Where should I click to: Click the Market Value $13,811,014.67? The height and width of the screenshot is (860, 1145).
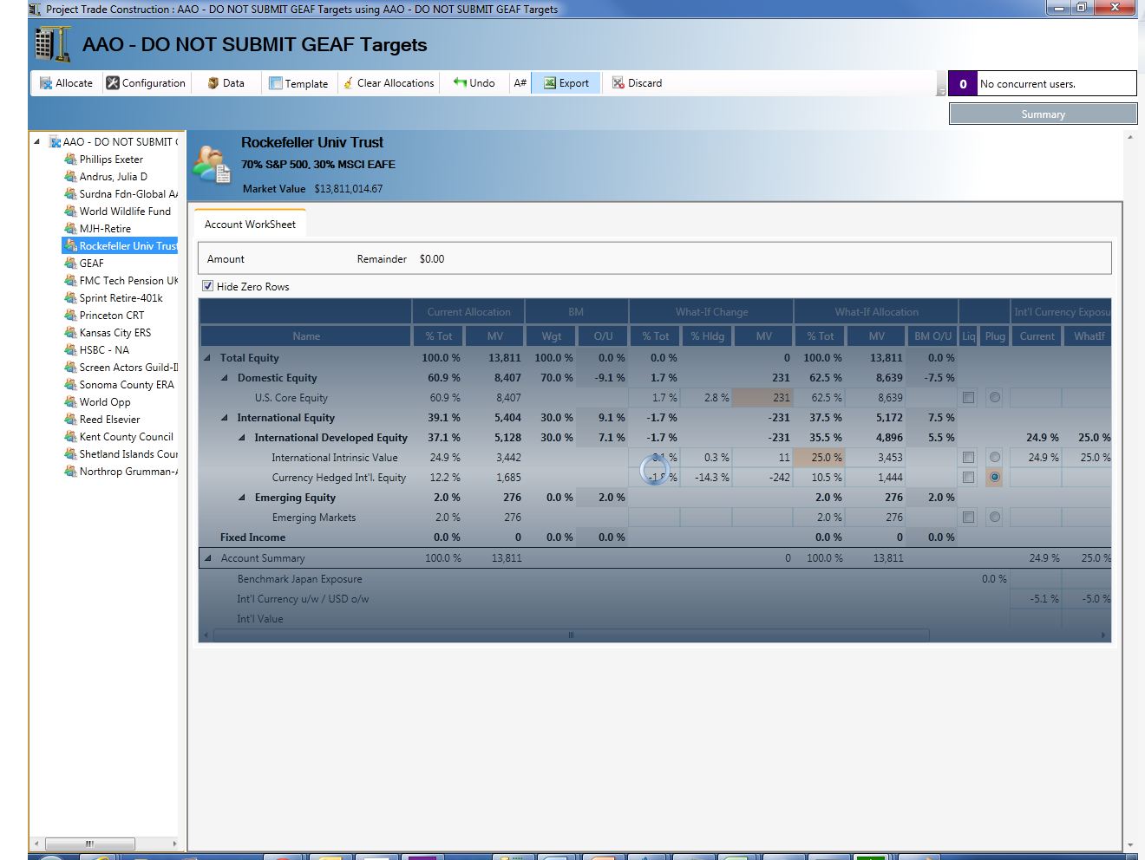(x=348, y=189)
